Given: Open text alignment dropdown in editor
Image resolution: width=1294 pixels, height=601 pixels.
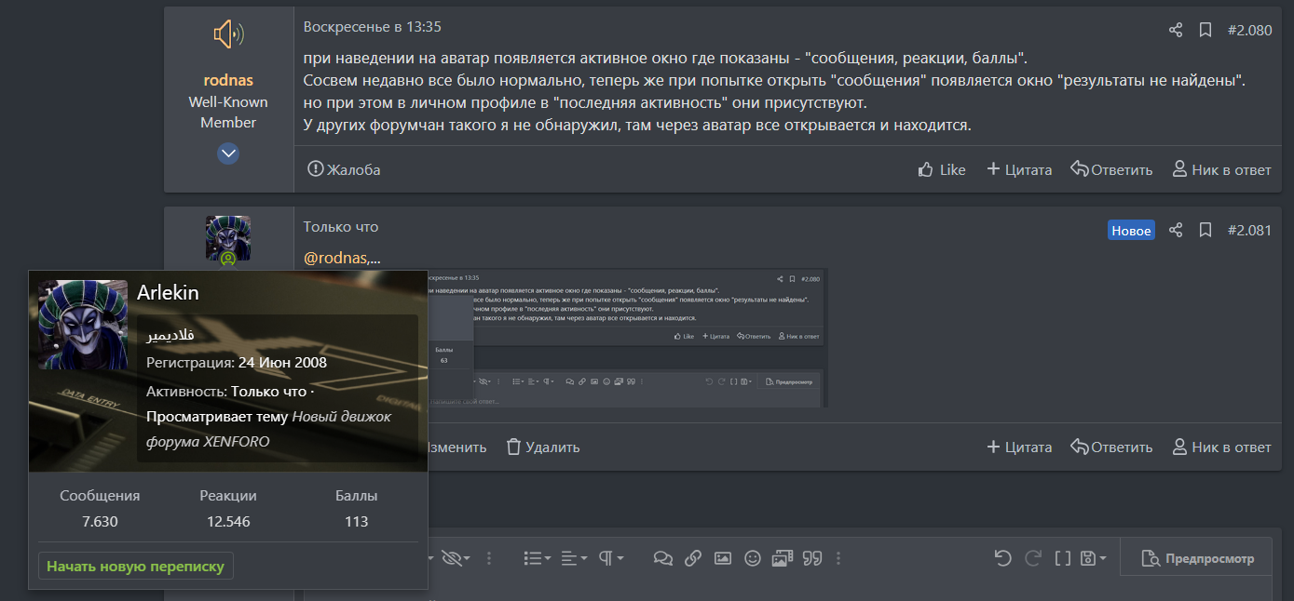Looking at the screenshot, I should (x=574, y=558).
